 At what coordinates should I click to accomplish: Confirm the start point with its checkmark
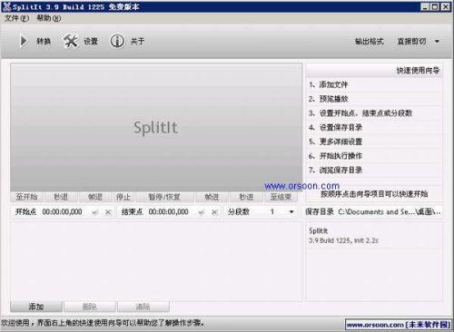point(95,212)
